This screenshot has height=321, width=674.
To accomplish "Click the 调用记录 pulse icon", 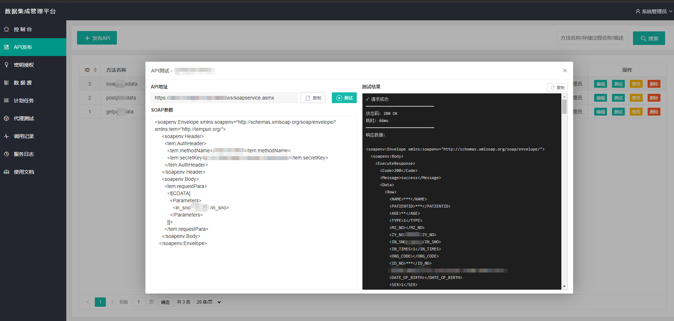I will click(6, 136).
